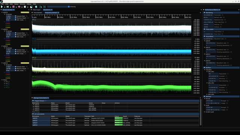Collapse the ts0035 tree node in Stream Browser
240x135 pixels.
click(2, 12)
